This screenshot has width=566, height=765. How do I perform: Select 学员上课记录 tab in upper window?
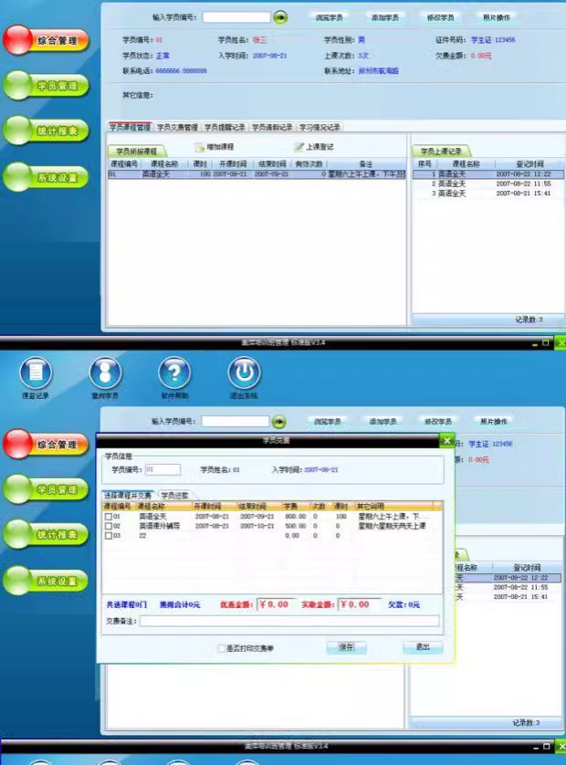[441, 152]
